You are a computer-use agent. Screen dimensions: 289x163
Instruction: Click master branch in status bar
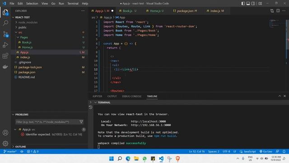[x=10, y=151]
